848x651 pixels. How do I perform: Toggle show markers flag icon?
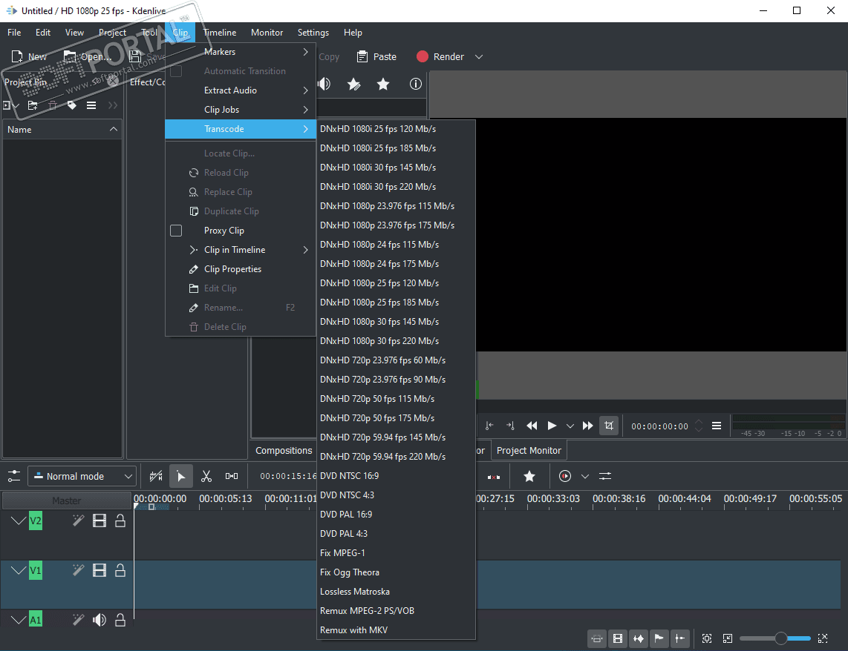point(659,638)
